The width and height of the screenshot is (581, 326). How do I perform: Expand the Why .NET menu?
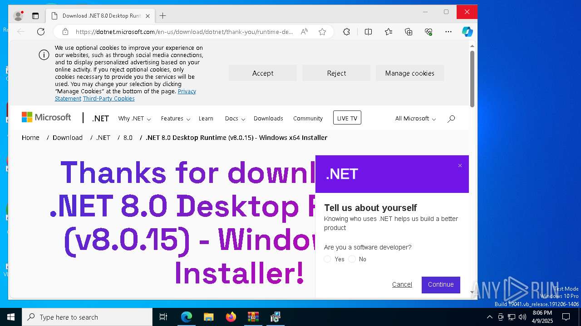(x=134, y=118)
